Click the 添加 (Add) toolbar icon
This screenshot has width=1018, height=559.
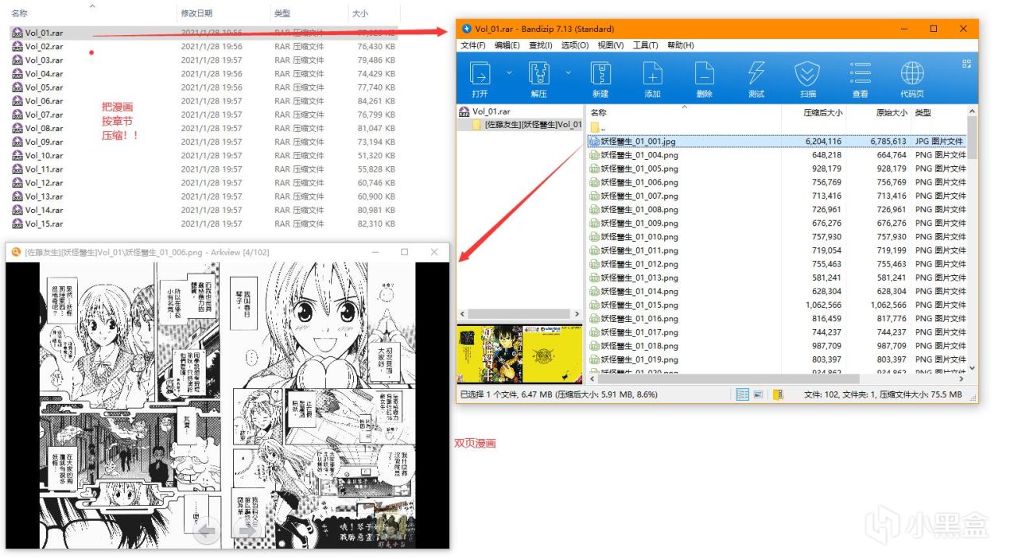[x=652, y=74]
